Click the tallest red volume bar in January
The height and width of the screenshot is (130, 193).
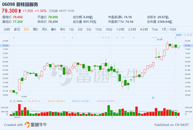pos(19,110)
